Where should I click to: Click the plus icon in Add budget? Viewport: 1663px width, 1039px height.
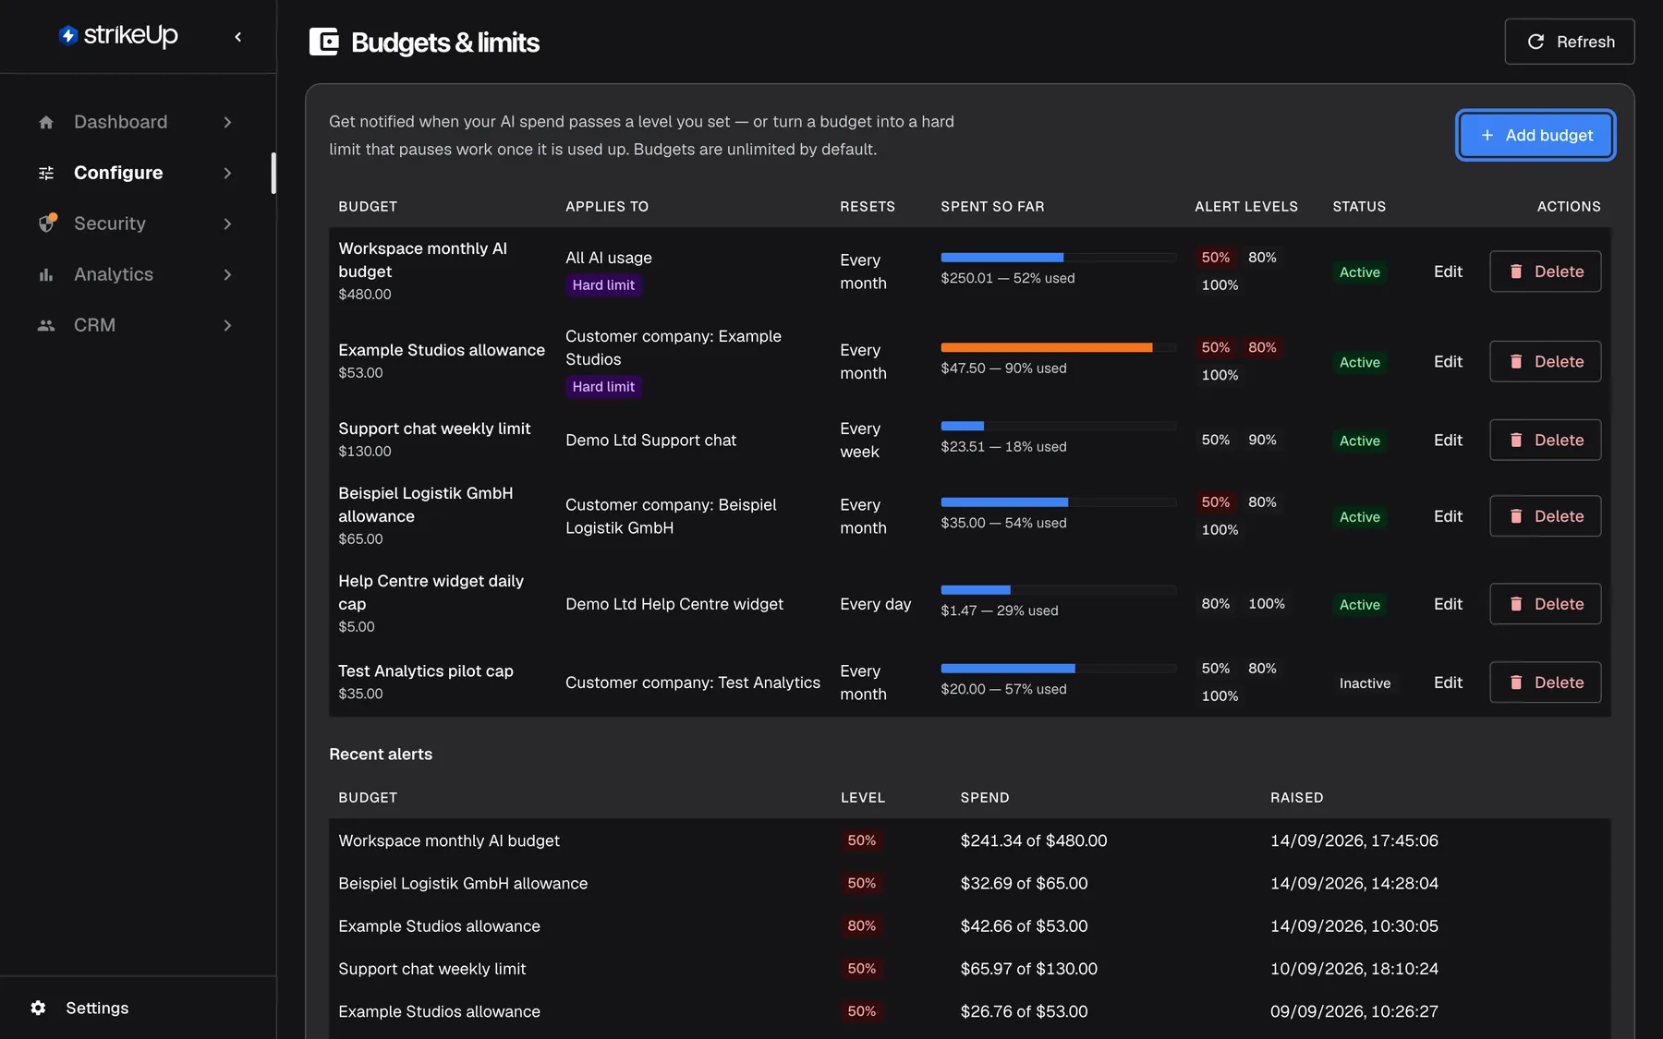(x=1487, y=135)
